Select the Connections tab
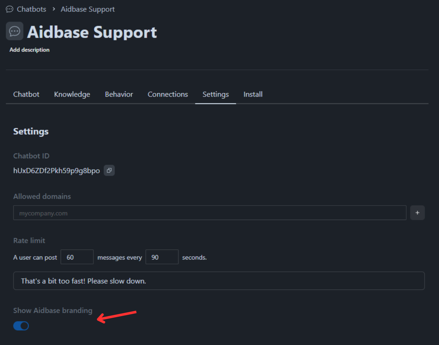Screen dimensions: 439x345 pyautogui.click(x=168, y=94)
